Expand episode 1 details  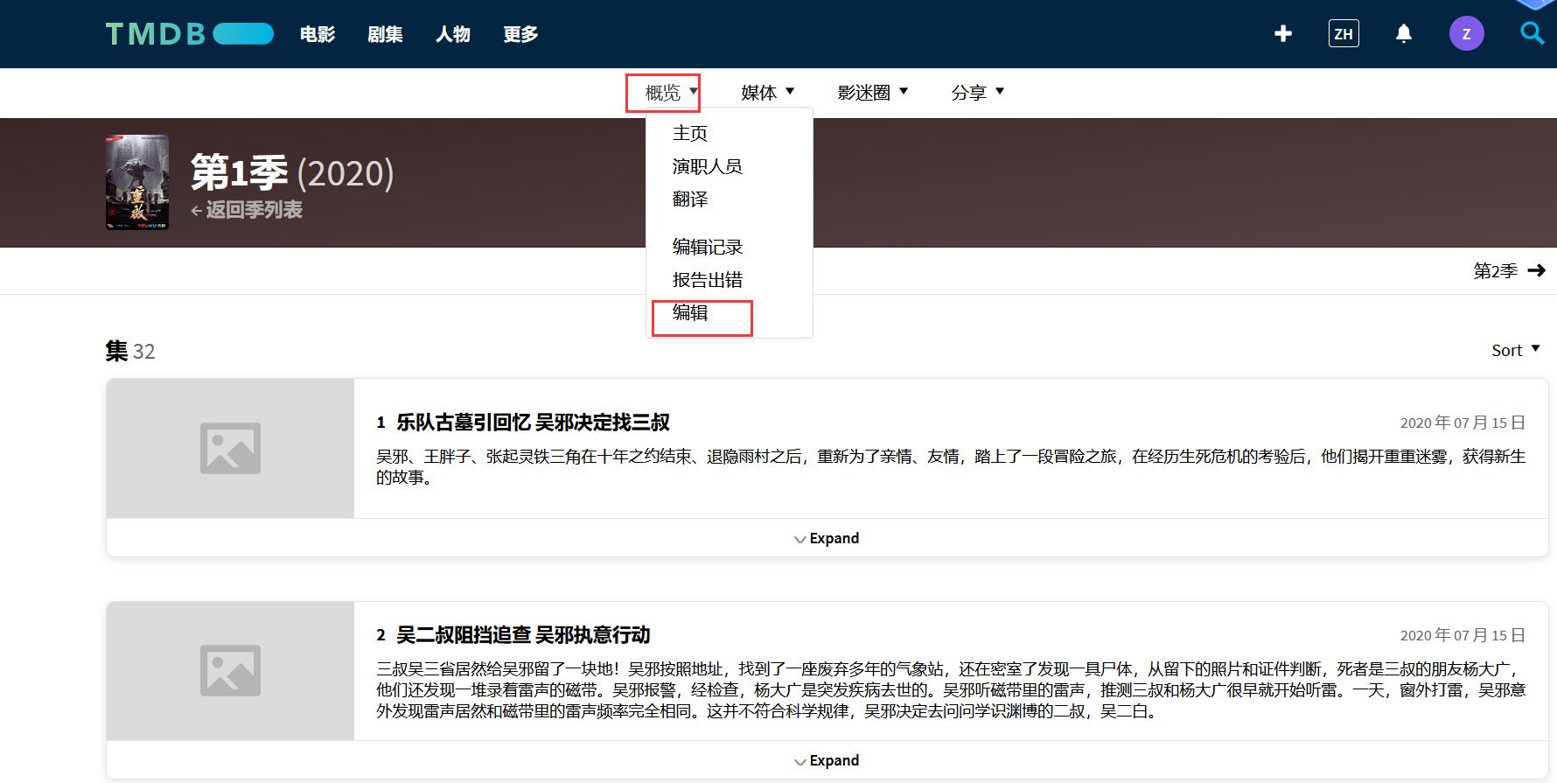pos(827,538)
